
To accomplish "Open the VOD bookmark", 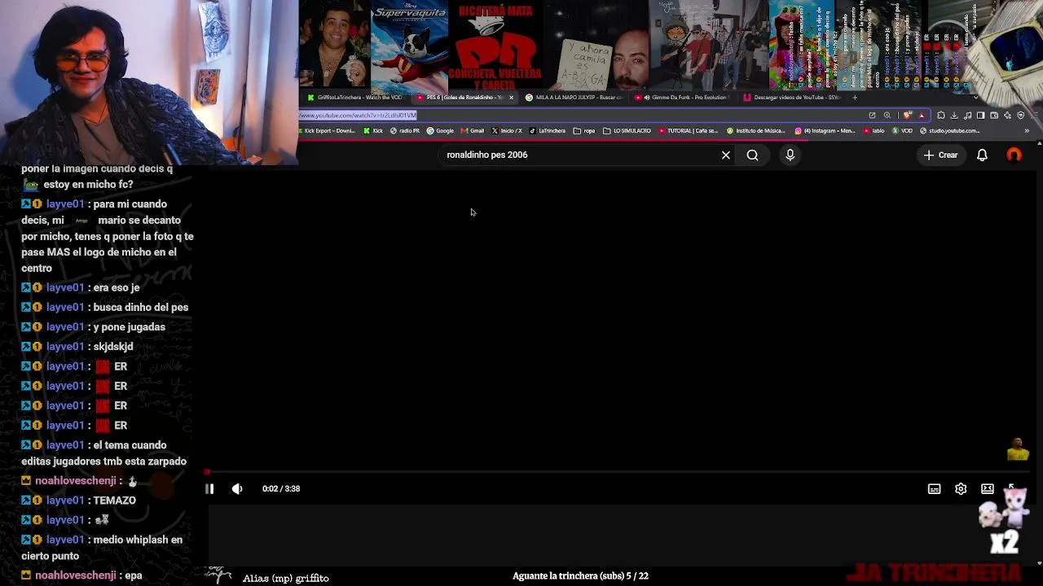I will point(902,131).
